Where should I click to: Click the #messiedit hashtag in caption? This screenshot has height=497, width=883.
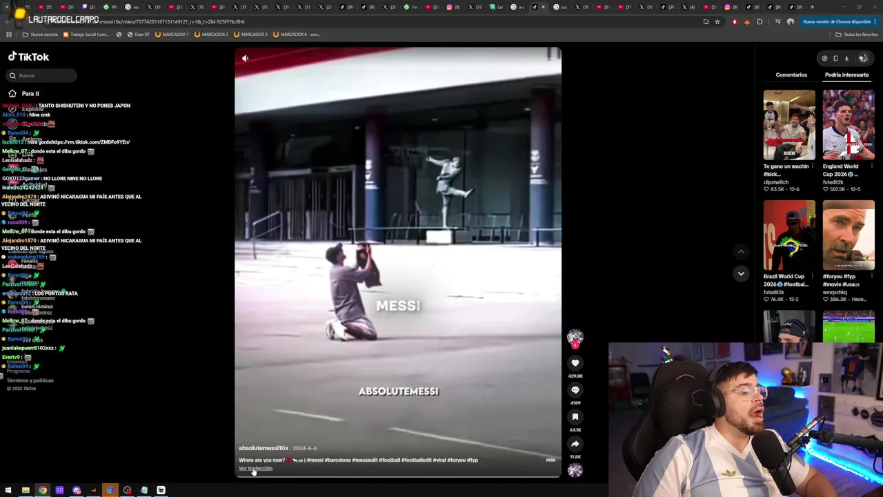click(x=364, y=460)
